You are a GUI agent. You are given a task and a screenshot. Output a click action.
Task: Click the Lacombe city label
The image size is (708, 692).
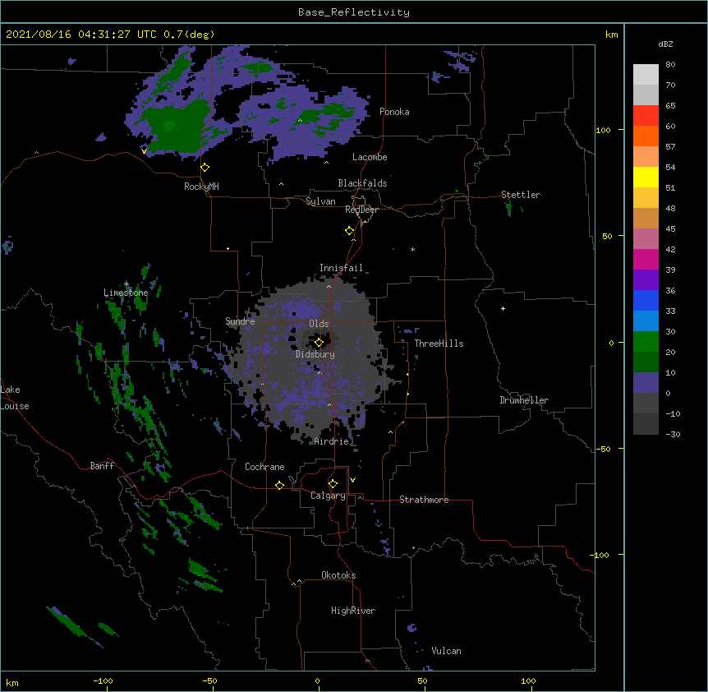coord(370,157)
